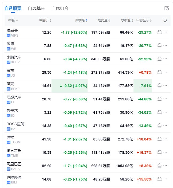This screenshot has width=173, height=188.
Task: Click 携程 year-to-date +16.34%
Action: 144,139
